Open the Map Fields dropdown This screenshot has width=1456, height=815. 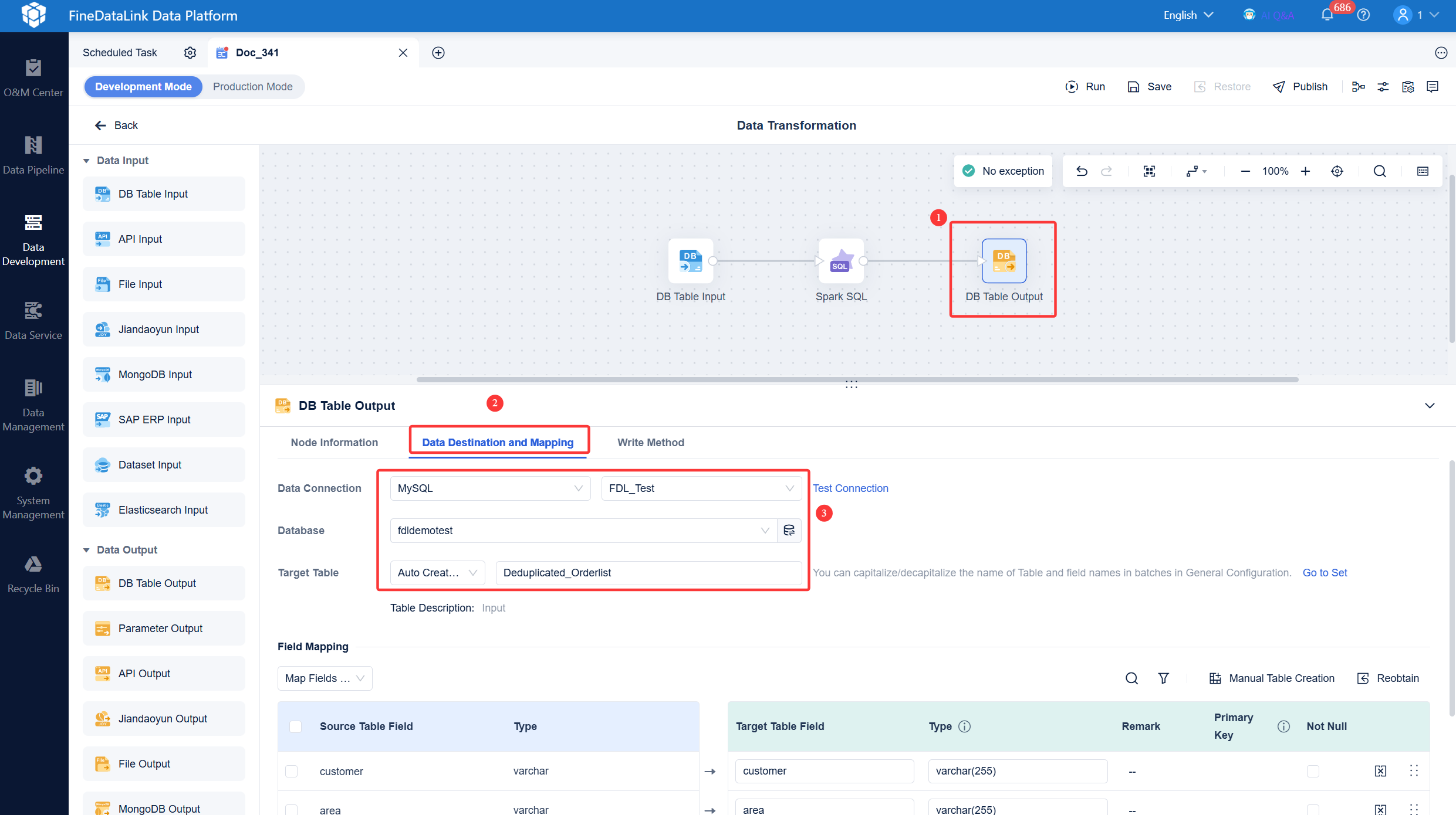pos(325,678)
